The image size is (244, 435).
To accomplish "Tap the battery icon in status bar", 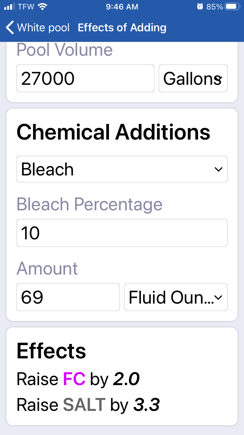I will (232, 7).
